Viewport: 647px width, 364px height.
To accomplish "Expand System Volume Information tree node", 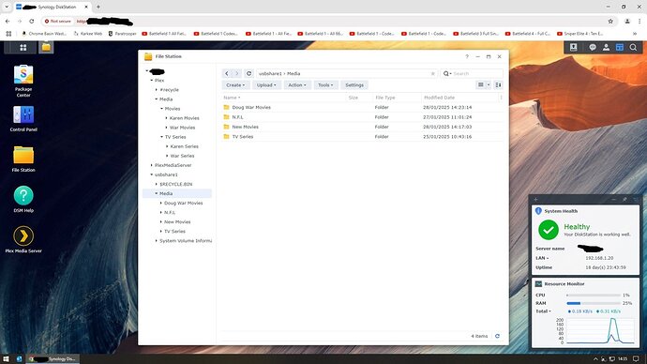I will (x=157, y=240).
